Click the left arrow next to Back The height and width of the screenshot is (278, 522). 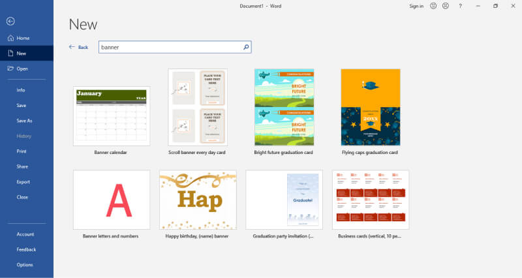pyautogui.click(x=72, y=47)
